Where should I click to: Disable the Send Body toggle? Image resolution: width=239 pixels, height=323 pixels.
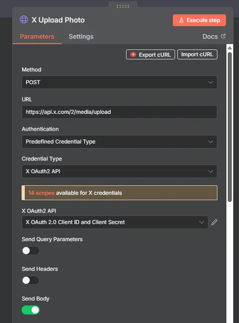(31, 310)
